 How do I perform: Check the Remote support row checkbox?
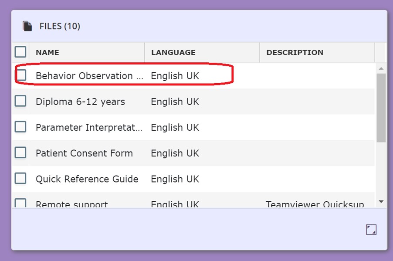20,203
